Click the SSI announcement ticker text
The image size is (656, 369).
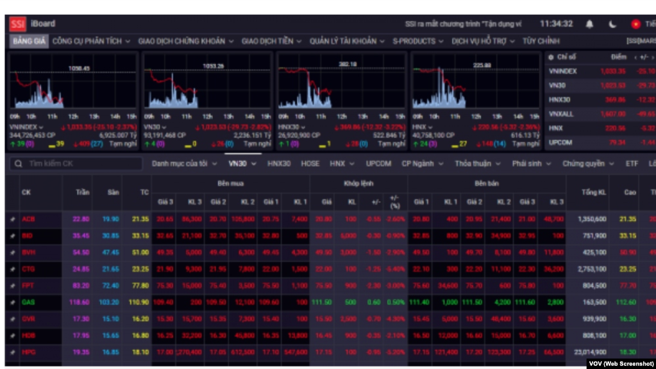coord(463,24)
